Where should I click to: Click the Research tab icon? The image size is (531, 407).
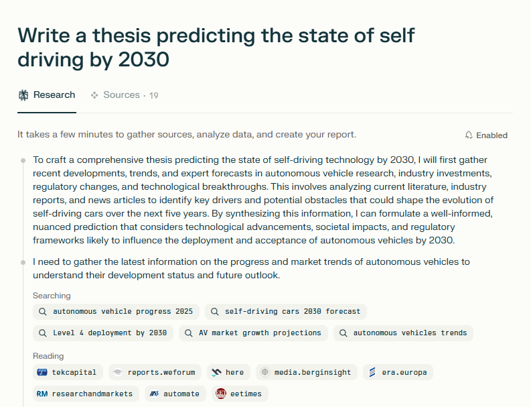point(23,95)
